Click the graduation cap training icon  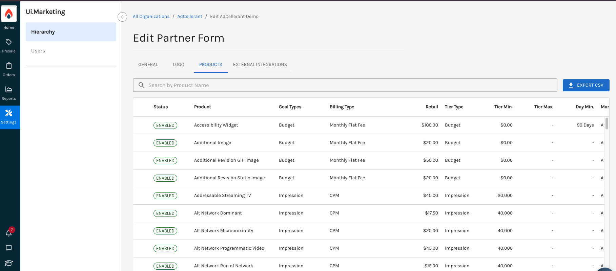9,263
